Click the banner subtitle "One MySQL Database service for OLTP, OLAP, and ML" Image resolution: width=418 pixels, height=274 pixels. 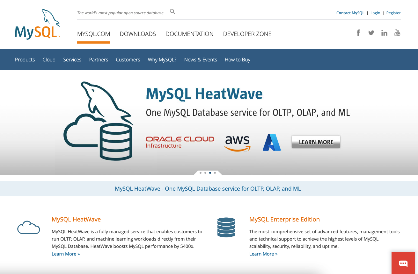[x=248, y=113]
